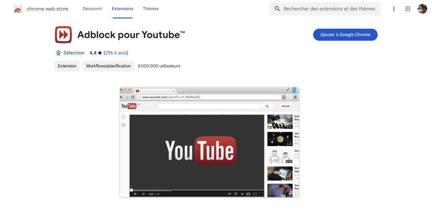This screenshot has width=432, height=216.
Task: Click the settings gear in previewed player
Action: click(236, 194)
